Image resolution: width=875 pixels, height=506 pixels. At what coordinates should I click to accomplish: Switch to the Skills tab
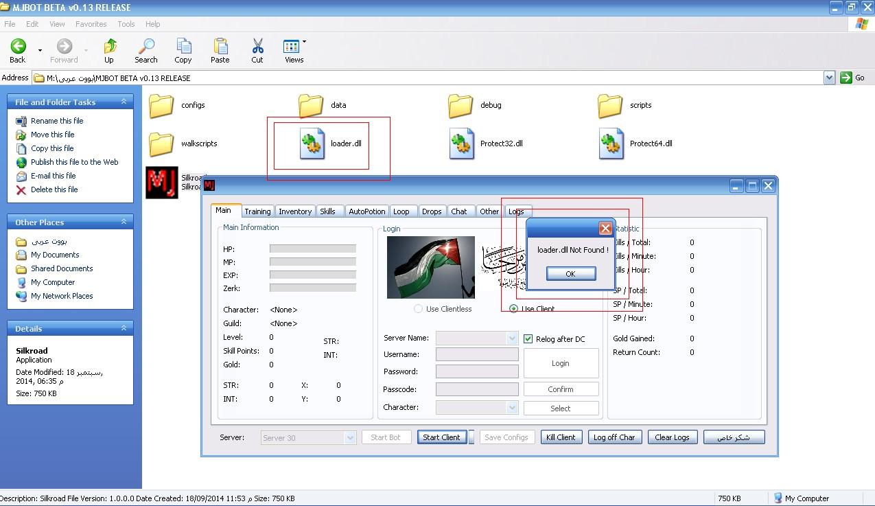click(x=328, y=211)
